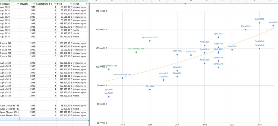
Task: Select the price cell 150.000,00 €
Action: [65, 76]
